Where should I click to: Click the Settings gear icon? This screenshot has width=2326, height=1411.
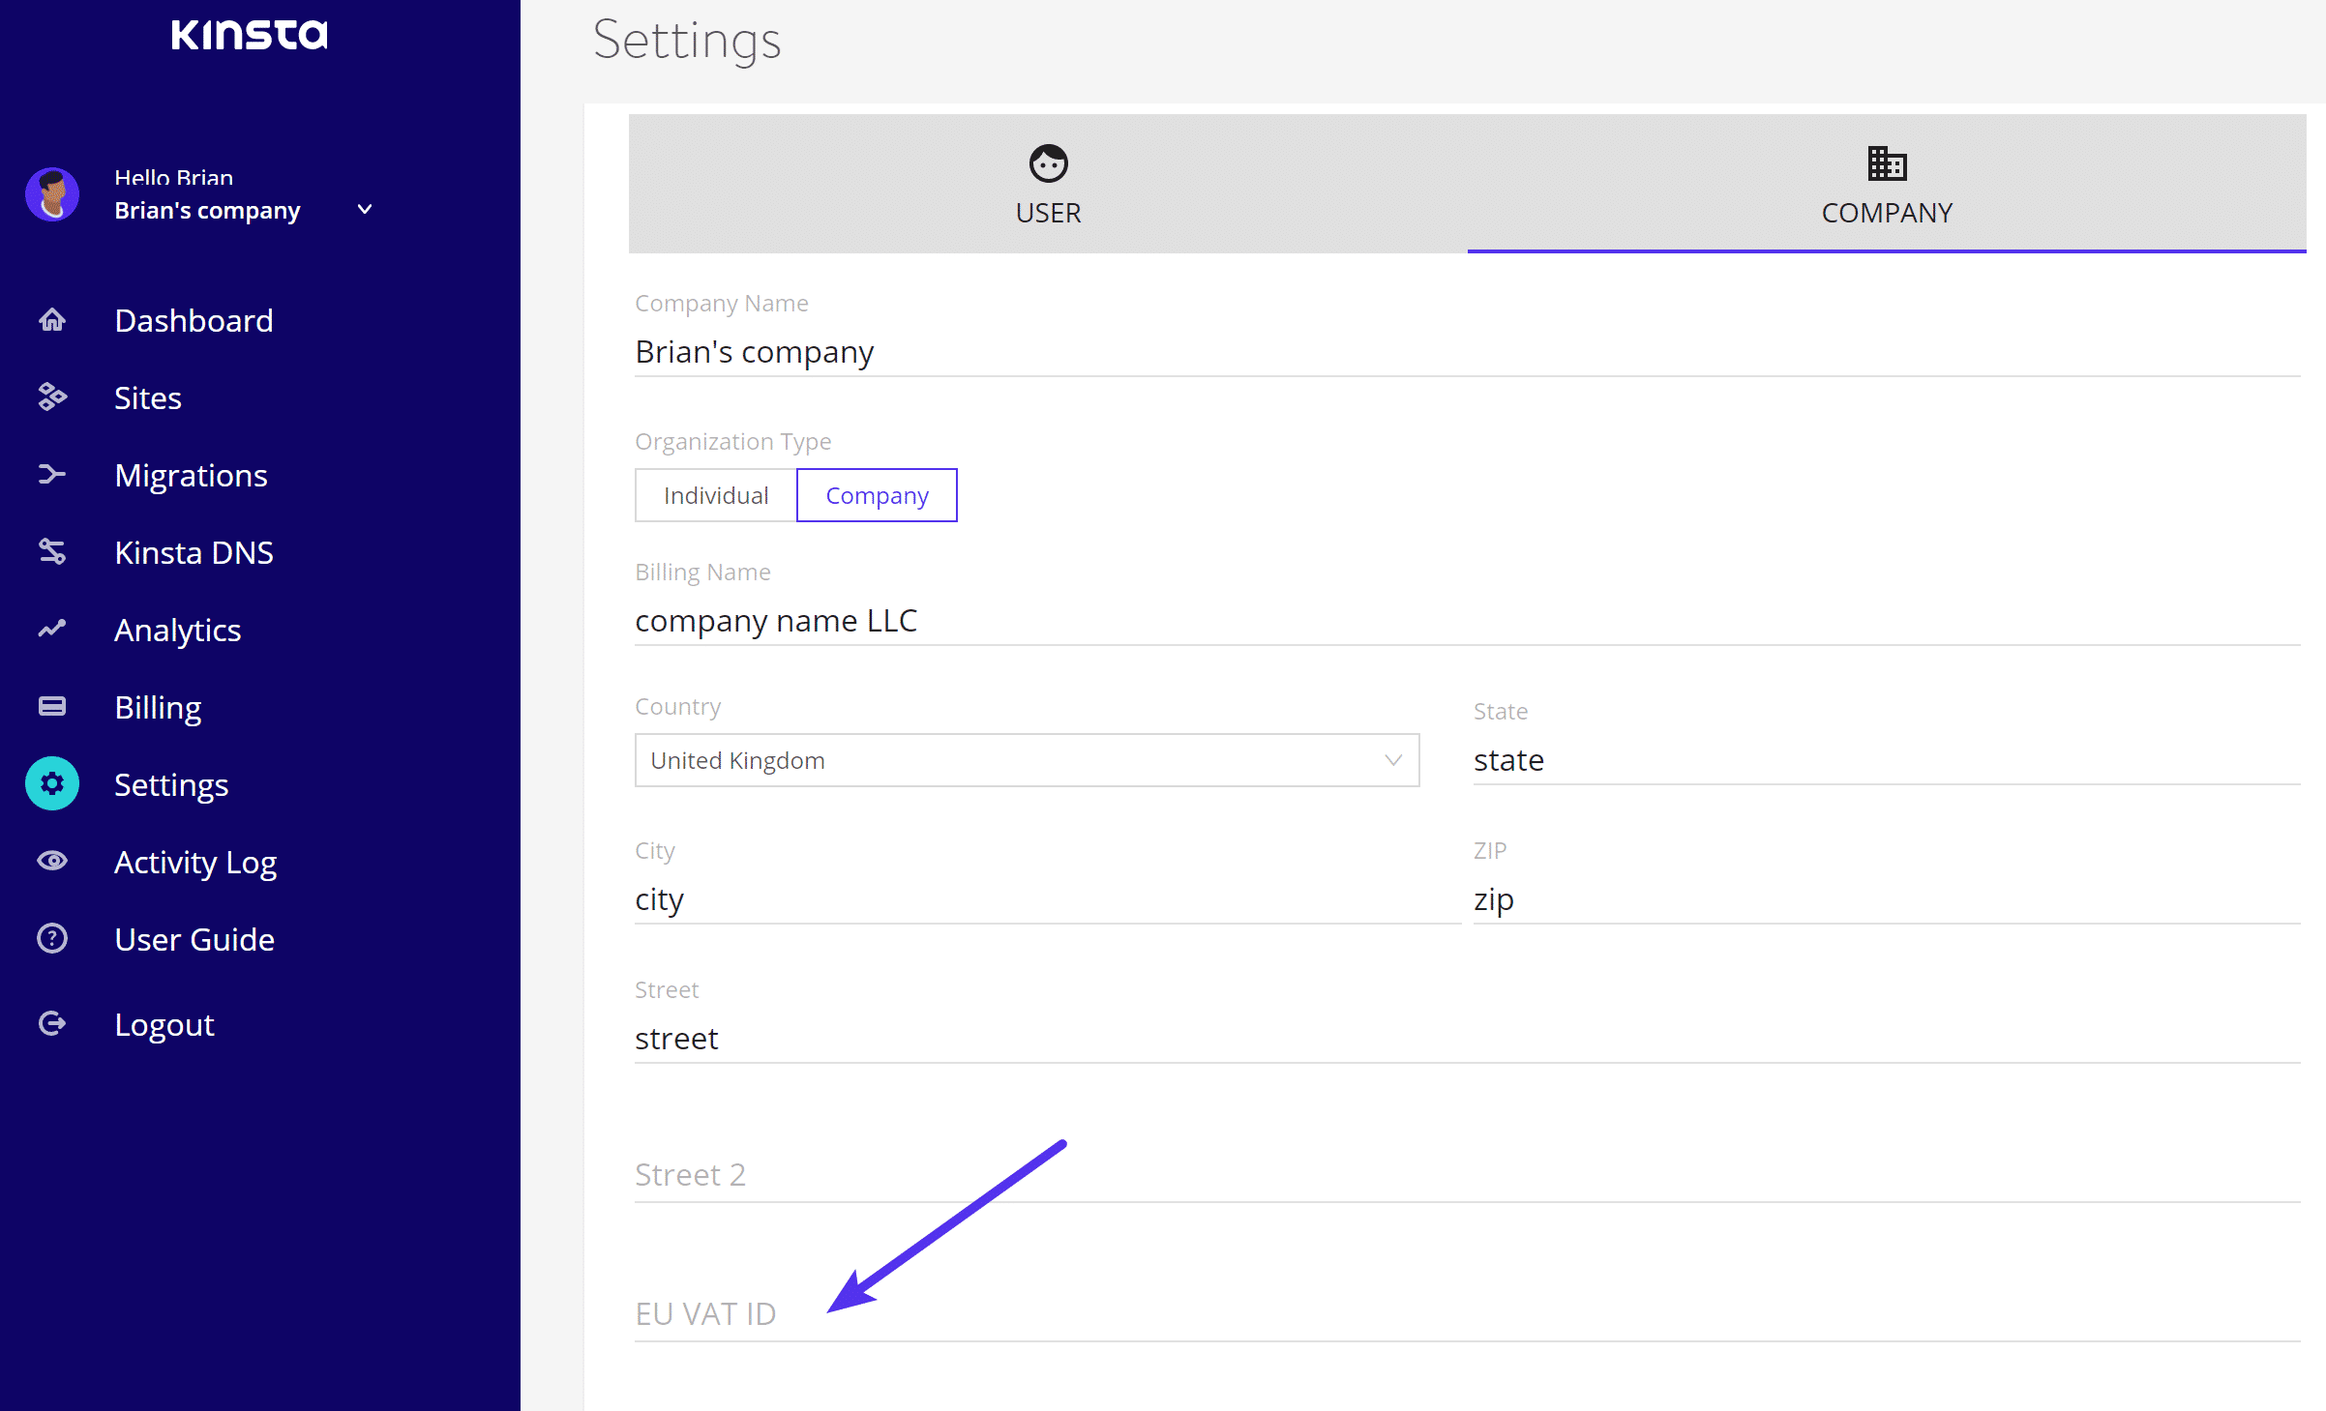[52, 784]
